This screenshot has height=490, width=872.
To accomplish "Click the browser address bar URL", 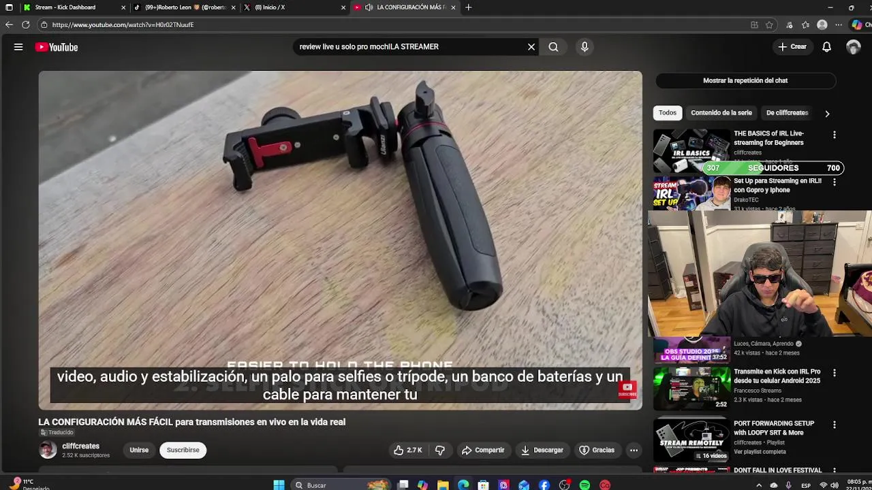I will (x=123, y=24).
